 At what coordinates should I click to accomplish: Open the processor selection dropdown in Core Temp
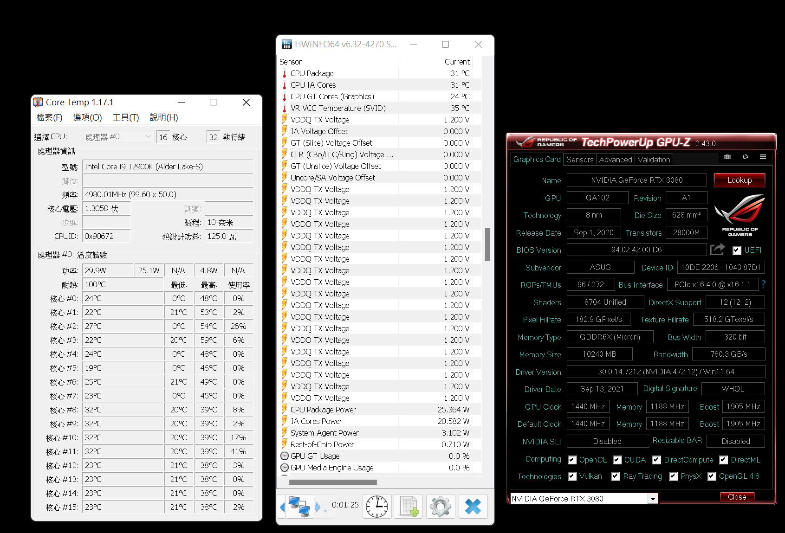(119, 136)
